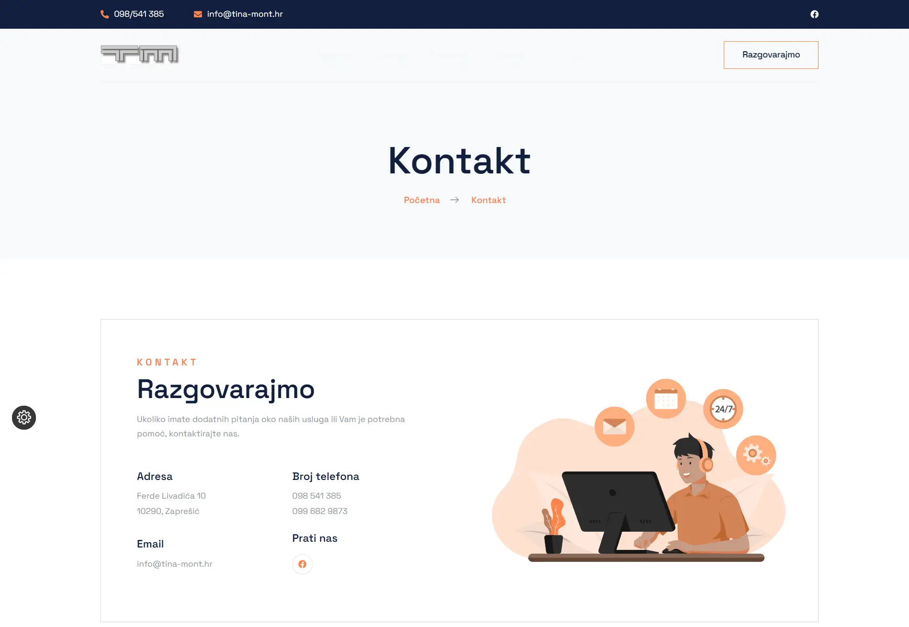The image size is (909, 627).
Task: Click the Ferde Livadića 10 address text
Action: tap(171, 496)
